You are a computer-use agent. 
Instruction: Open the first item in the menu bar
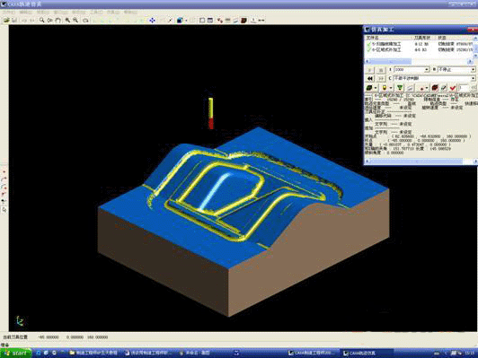point(8,13)
